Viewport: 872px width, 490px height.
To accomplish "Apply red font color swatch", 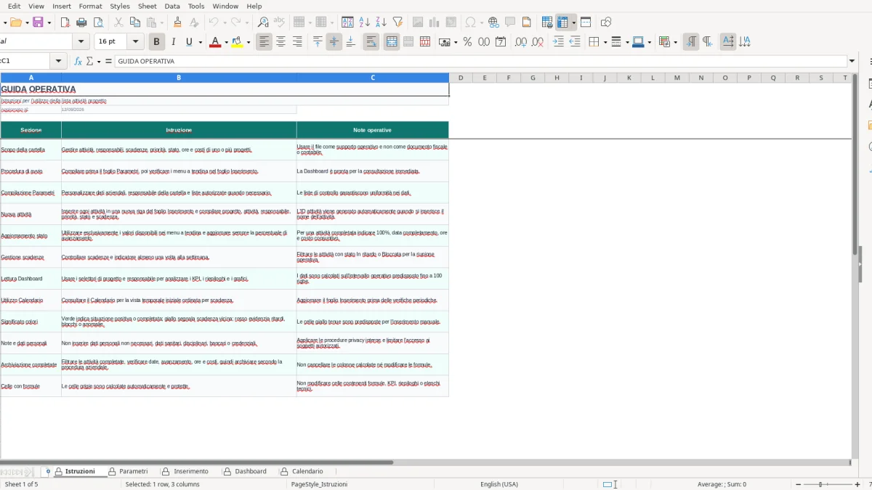I will [214, 42].
